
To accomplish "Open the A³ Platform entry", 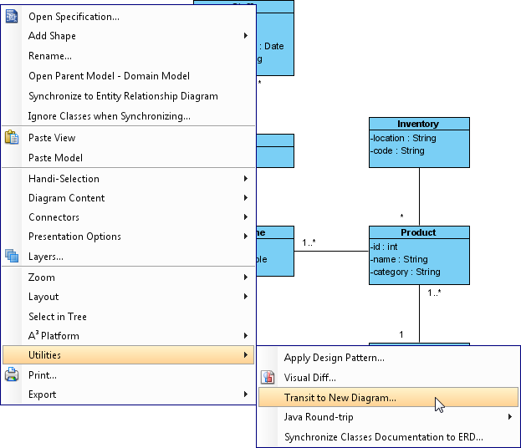I will (x=128, y=336).
